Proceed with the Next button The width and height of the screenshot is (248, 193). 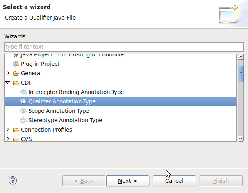[x=127, y=181]
